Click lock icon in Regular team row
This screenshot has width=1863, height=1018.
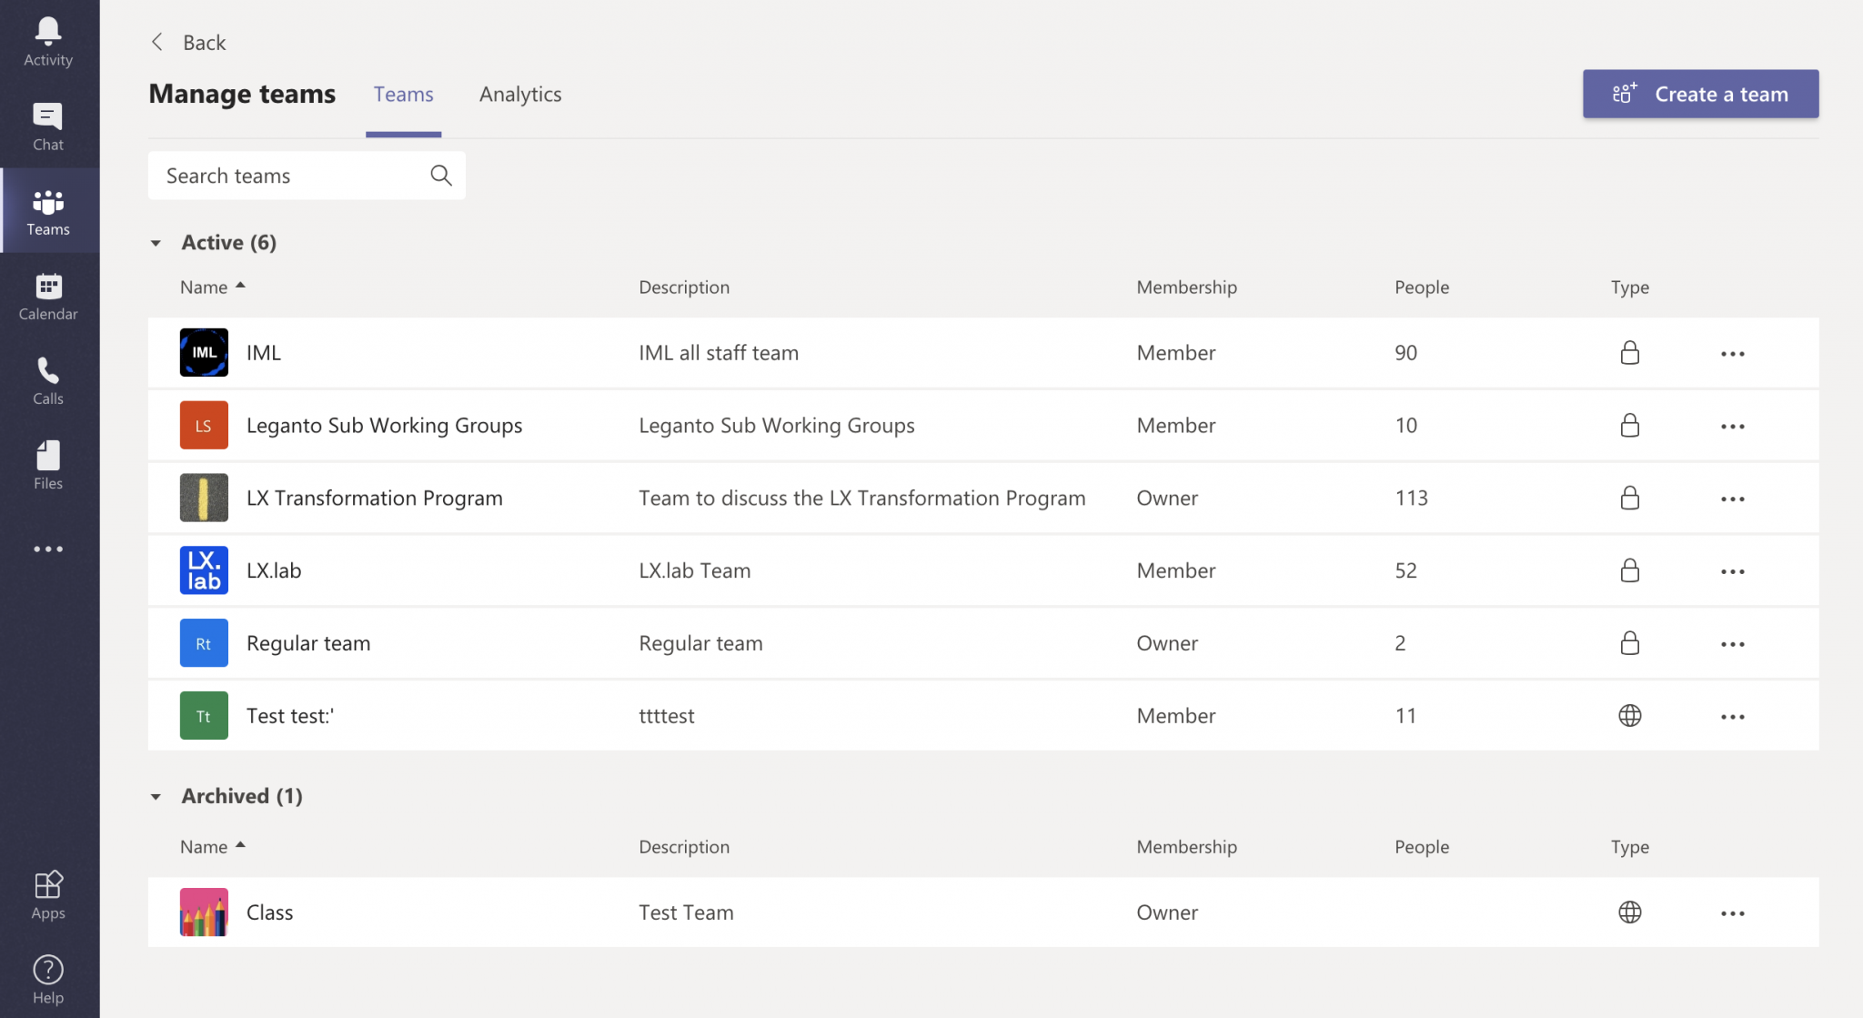[1630, 643]
